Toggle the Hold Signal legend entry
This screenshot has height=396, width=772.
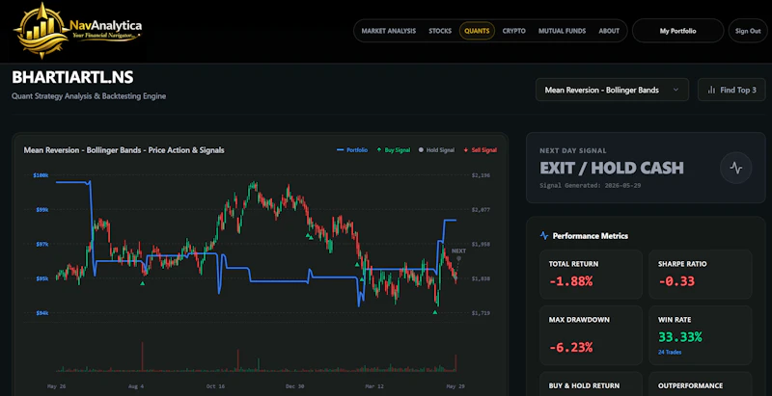point(436,150)
